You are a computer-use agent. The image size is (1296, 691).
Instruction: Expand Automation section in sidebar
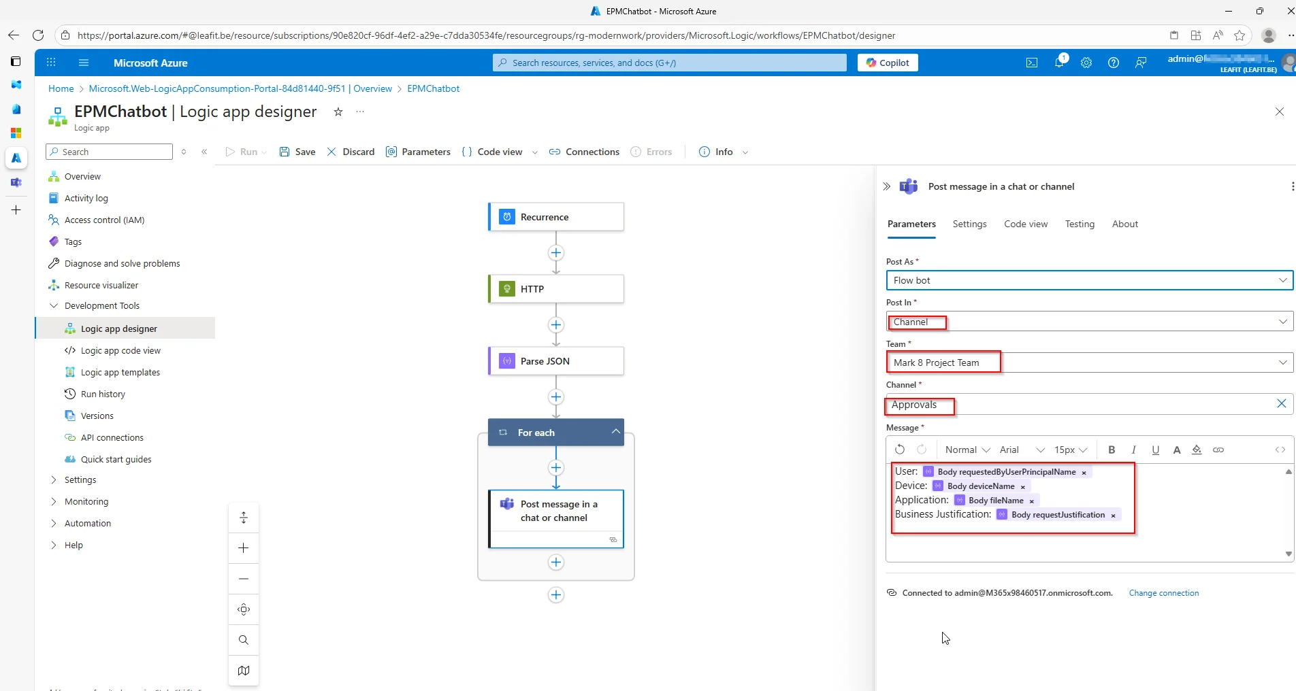pos(54,523)
